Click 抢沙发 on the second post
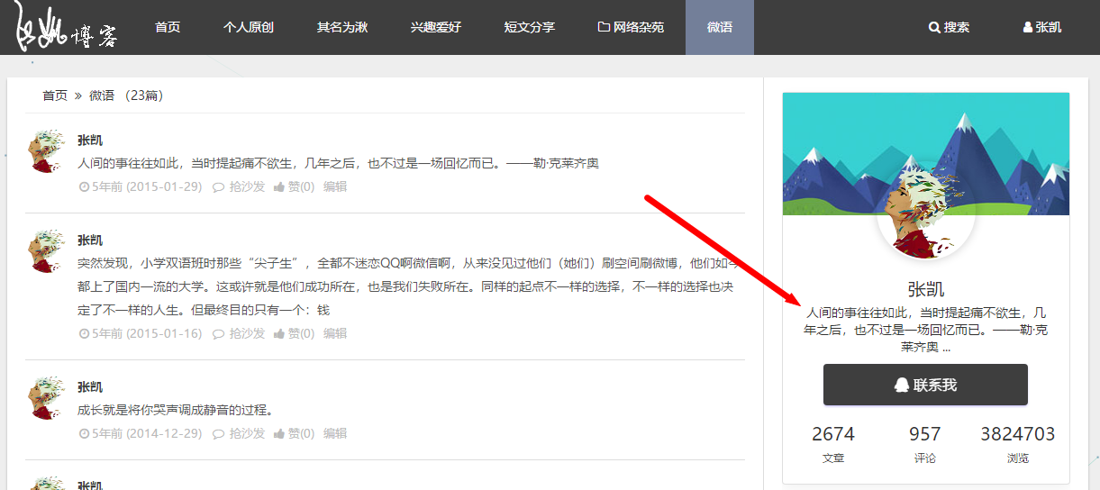Image resolution: width=1100 pixels, height=490 pixels. (x=247, y=333)
